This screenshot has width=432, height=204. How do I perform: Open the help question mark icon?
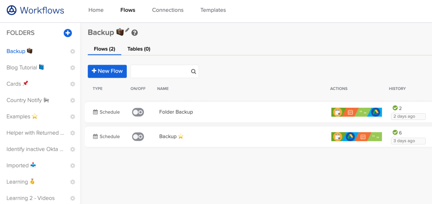click(x=135, y=33)
